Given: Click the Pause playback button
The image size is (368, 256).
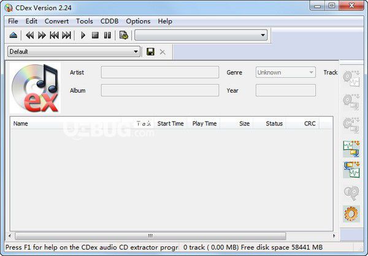Looking at the screenshot, I should click(x=107, y=36).
